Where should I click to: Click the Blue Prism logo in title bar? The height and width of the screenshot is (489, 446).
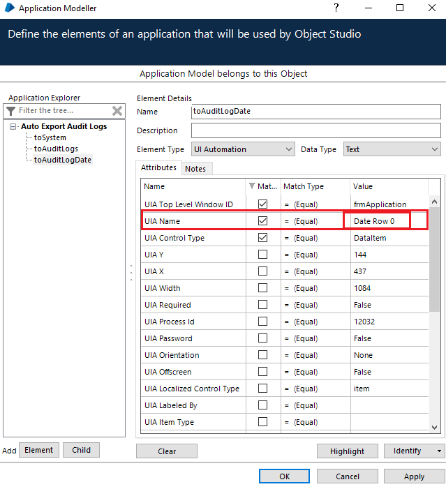[x=8, y=8]
